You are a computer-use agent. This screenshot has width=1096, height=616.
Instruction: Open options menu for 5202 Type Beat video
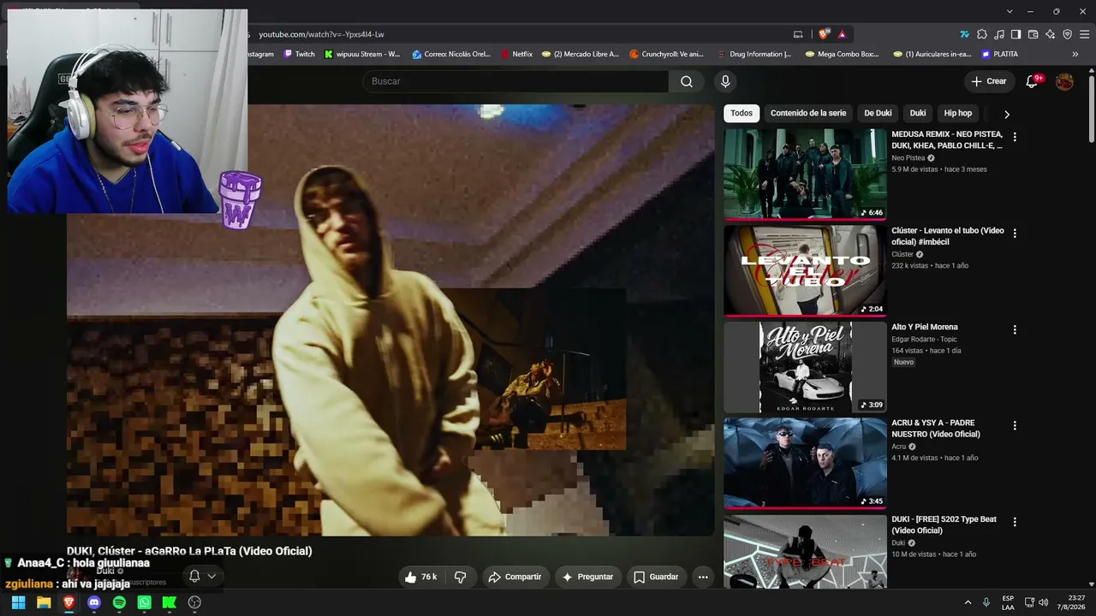pos(1015,522)
